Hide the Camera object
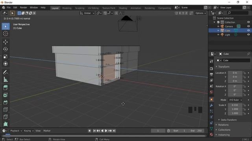Image resolution: width=252 pixels, height=141 pixels. tap(248, 26)
